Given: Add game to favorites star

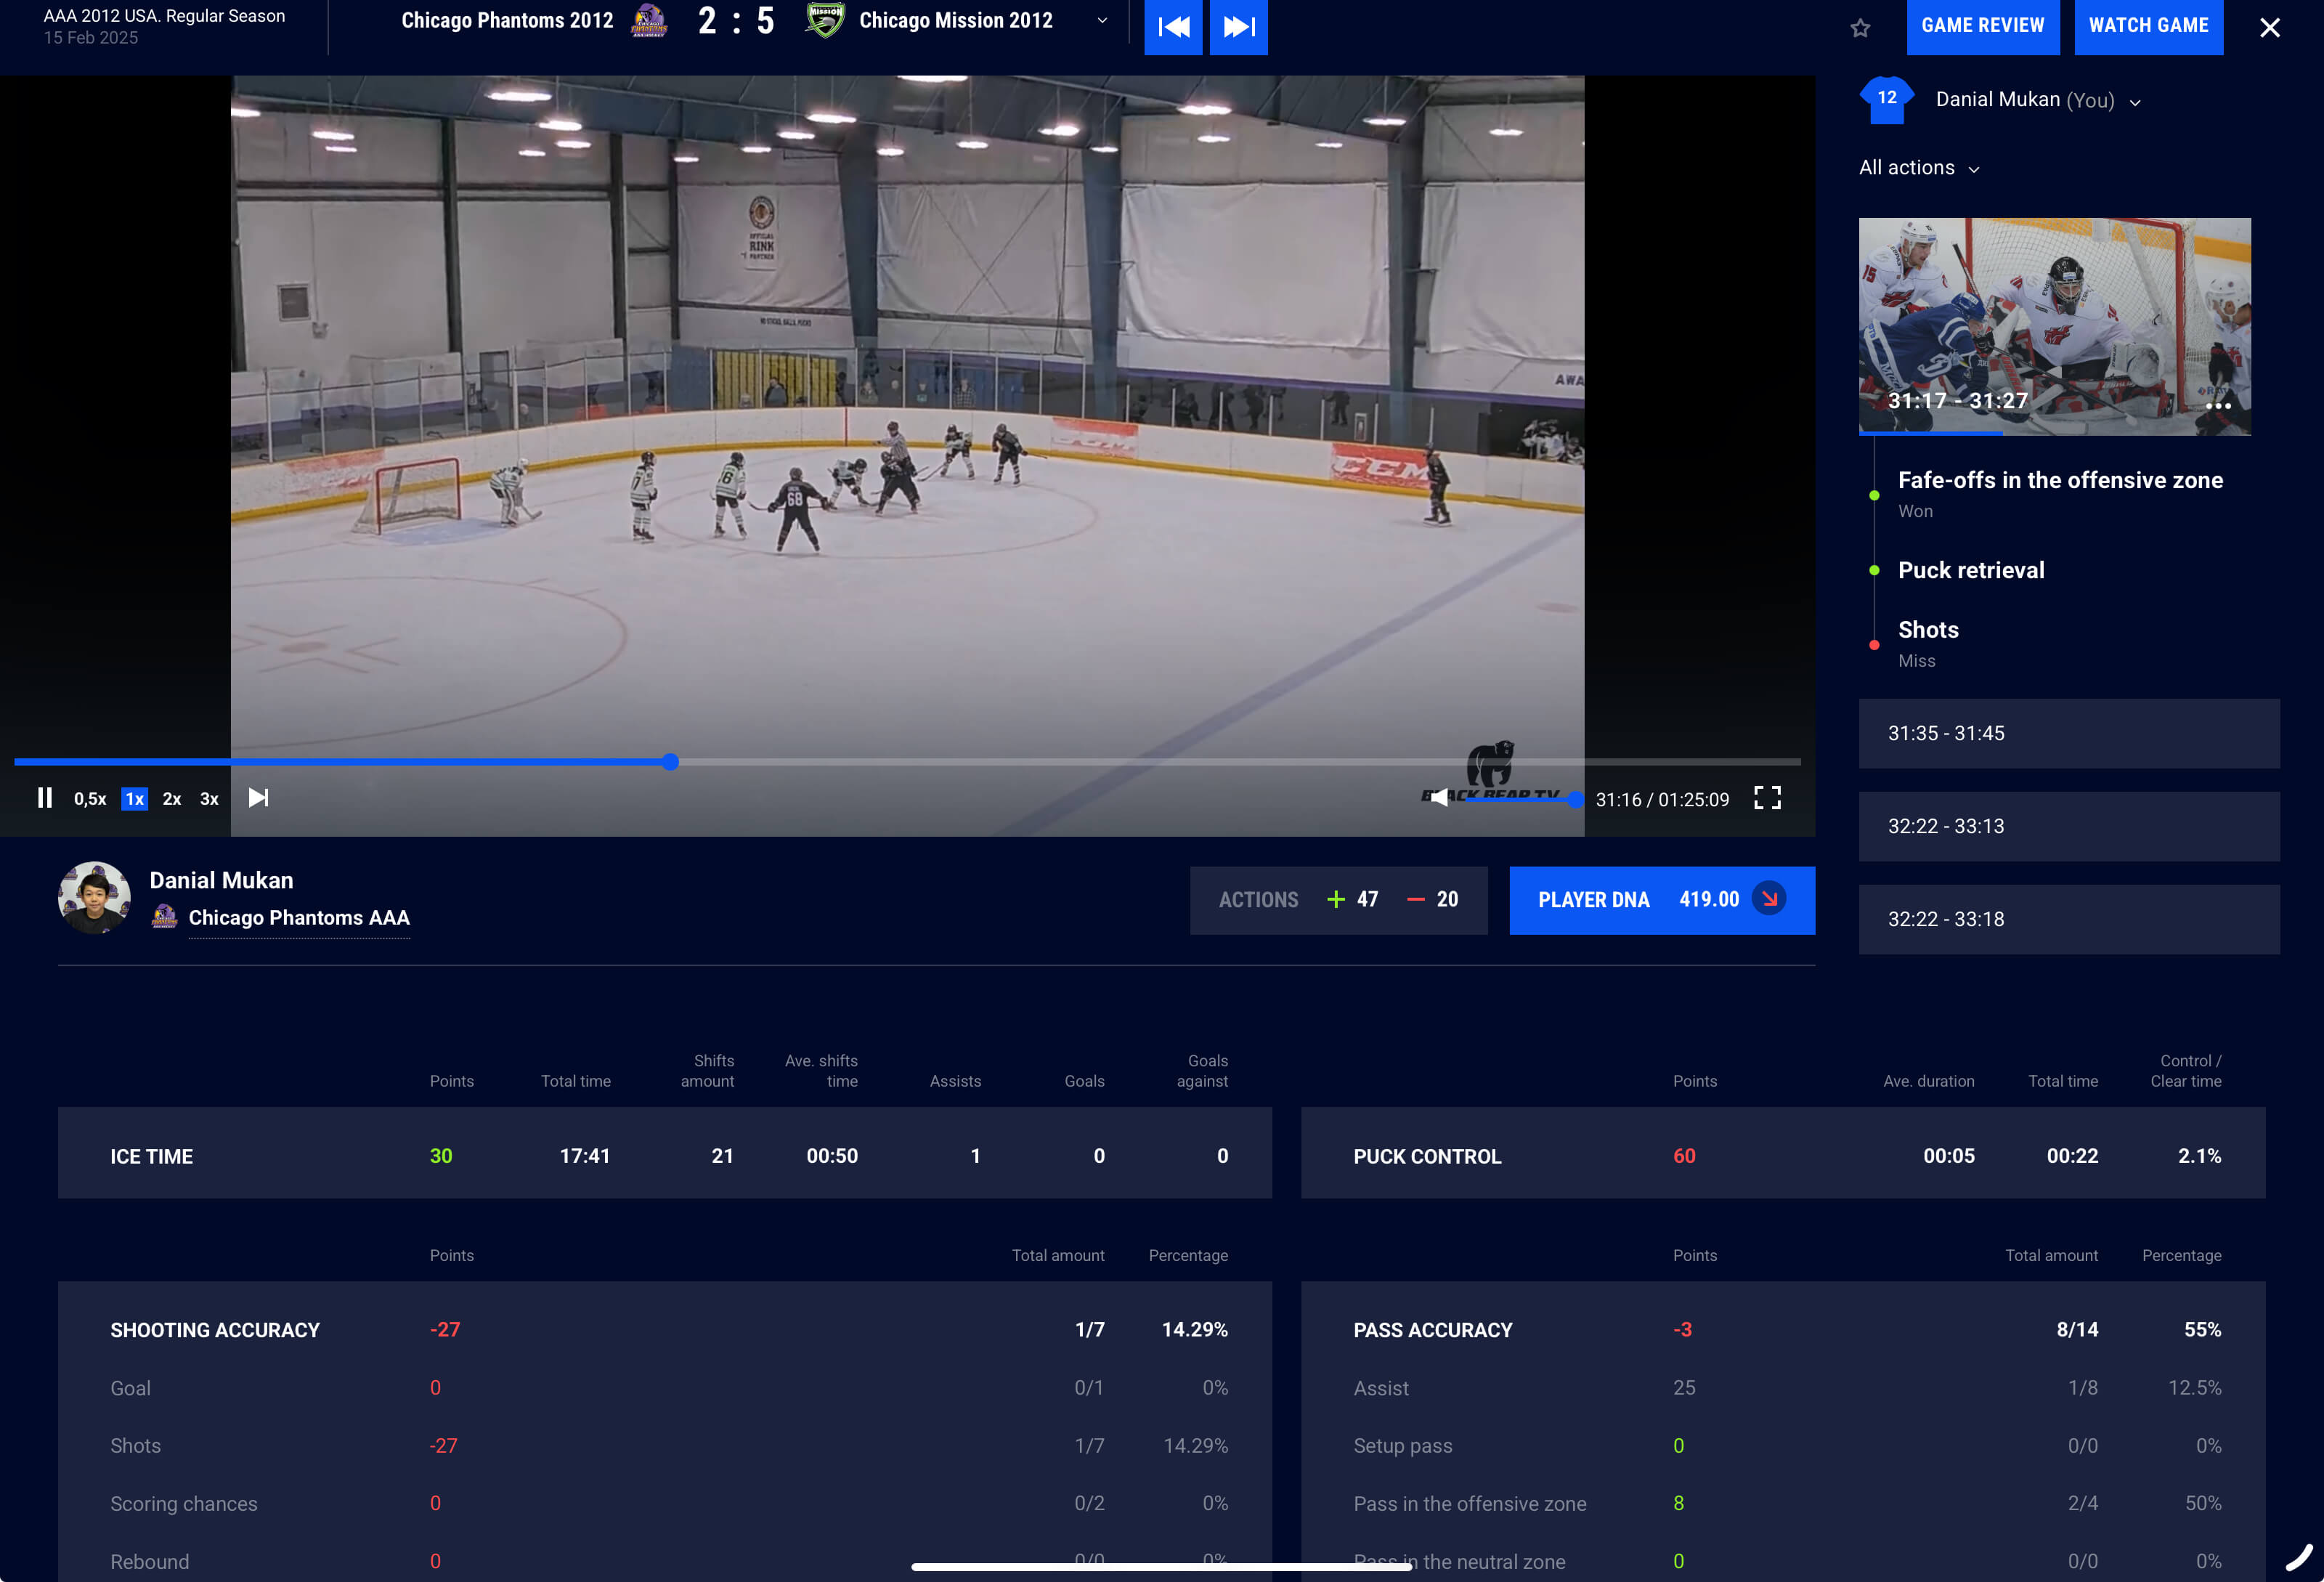Looking at the screenshot, I should tap(1860, 28).
